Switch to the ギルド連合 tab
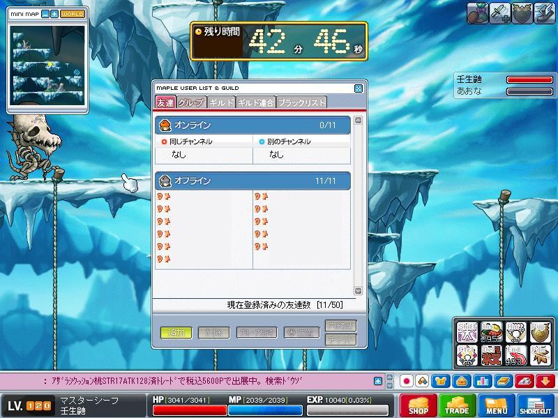 [x=255, y=102]
